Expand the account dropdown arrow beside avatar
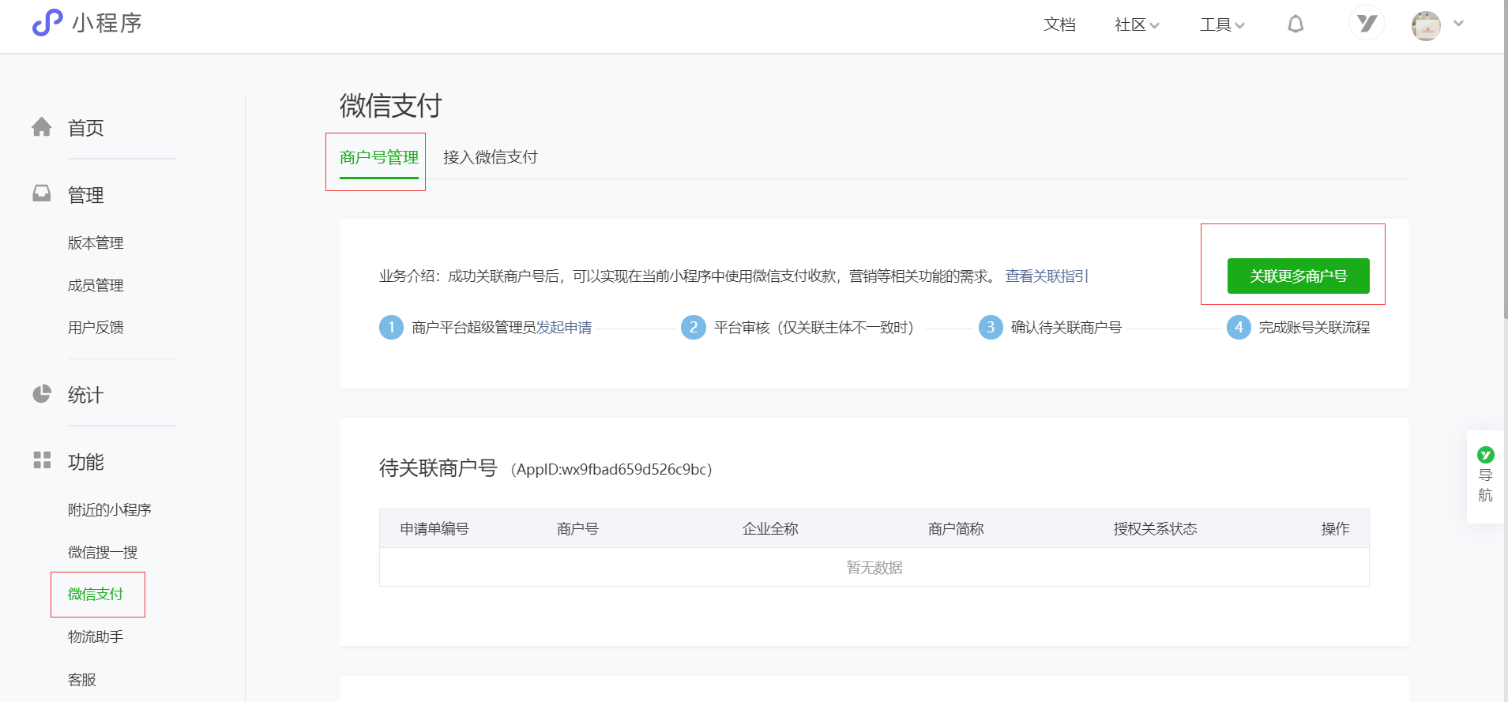 1459,24
